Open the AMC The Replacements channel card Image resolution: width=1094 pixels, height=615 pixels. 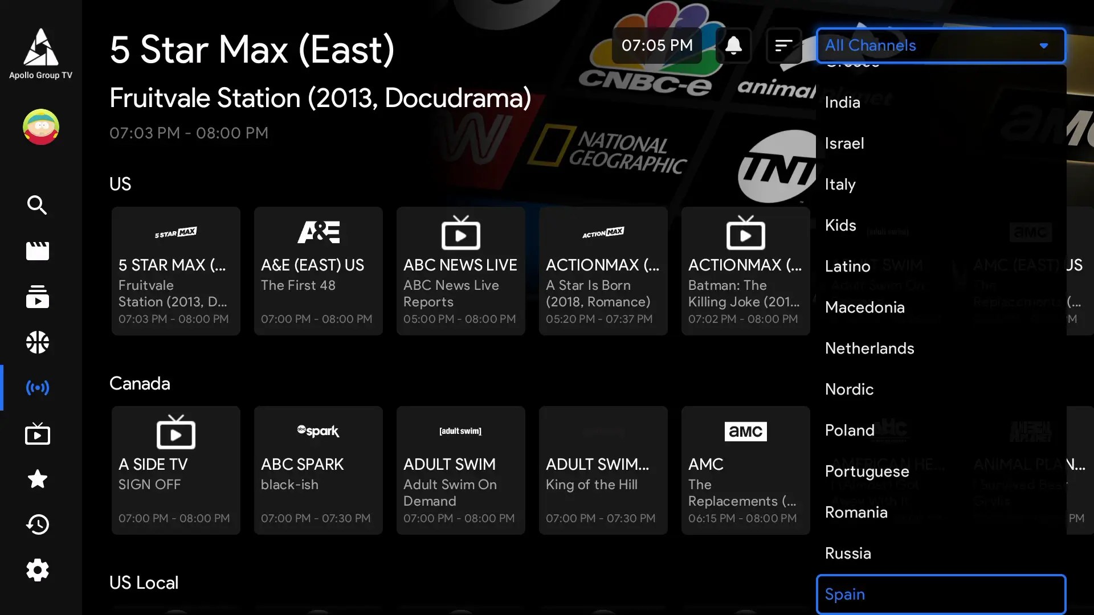746,470
